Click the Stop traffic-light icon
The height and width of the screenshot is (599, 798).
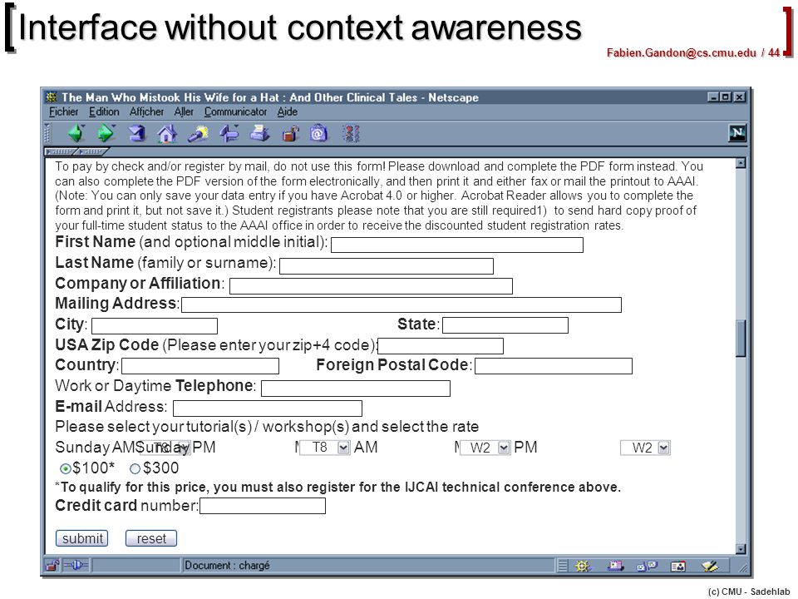point(351,134)
